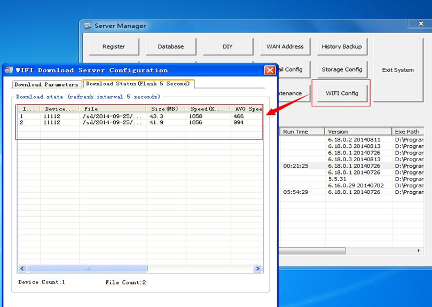
Task: Click the download list horizontal scrollbar thumb
Action: (x=88, y=269)
